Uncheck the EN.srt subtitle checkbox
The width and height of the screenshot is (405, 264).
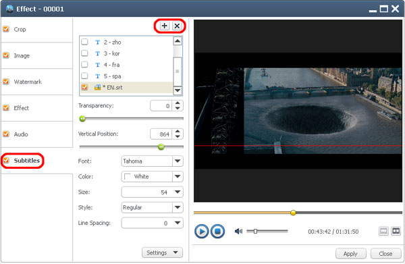tap(84, 87)
